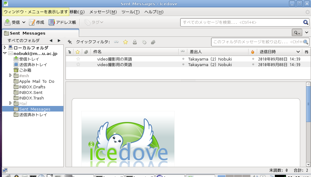Open the INBOX.Sent folder
311x177 pixels.
(28, 92)
